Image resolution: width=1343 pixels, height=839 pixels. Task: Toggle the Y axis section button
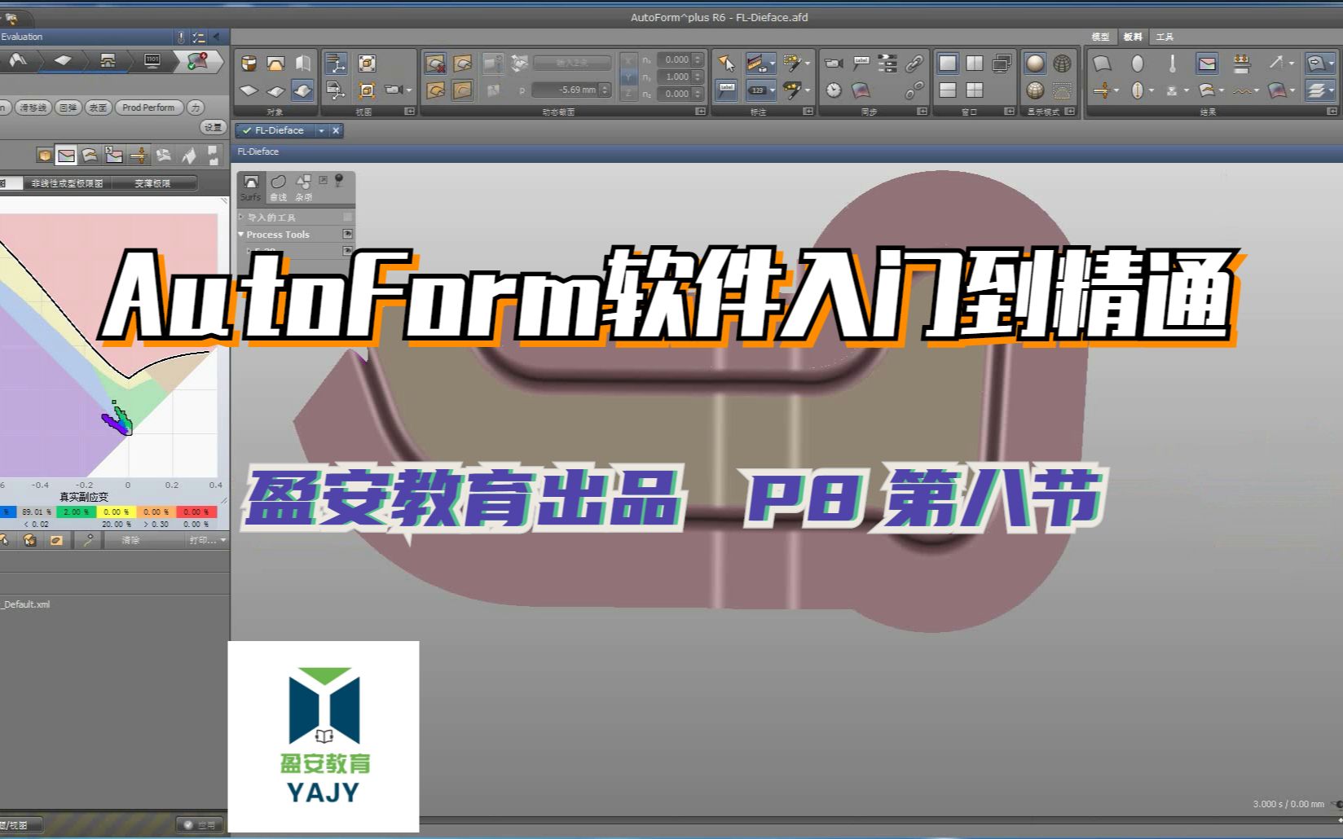pos(628,77)
